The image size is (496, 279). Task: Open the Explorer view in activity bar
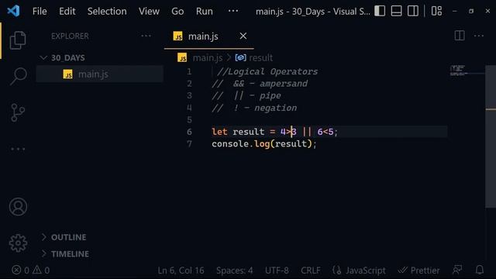click(x=18, y=40)
